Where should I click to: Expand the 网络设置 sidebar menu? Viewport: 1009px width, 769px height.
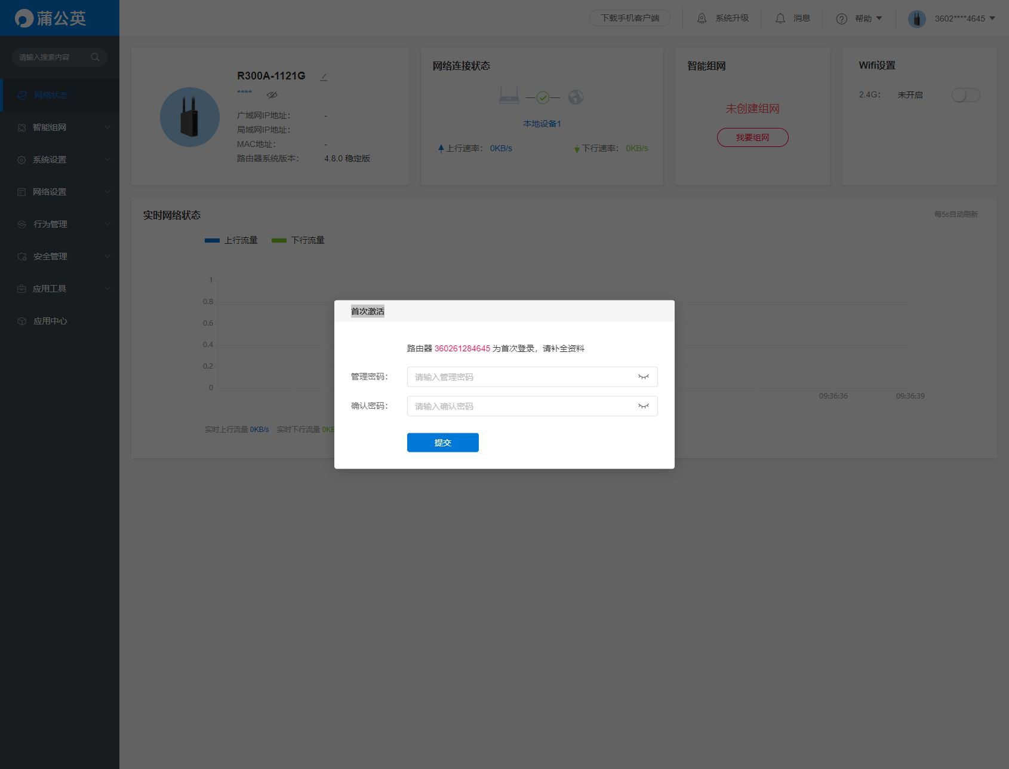tap(107, 192)
